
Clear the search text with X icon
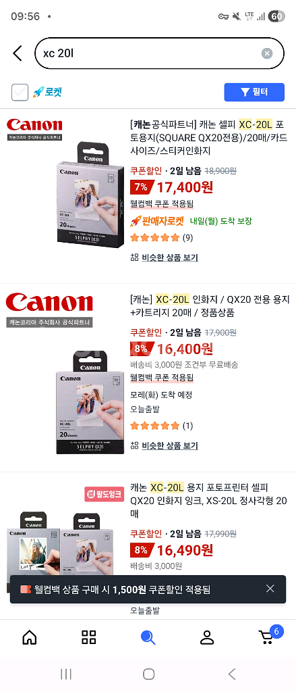click(267, 53)
